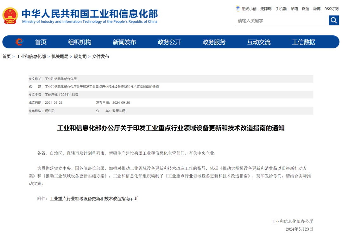Image resolution: width=342 pixels, height=235 pixels.
Task: Download the 技术改造指南 PDF attachment
Action: [94, 199]
